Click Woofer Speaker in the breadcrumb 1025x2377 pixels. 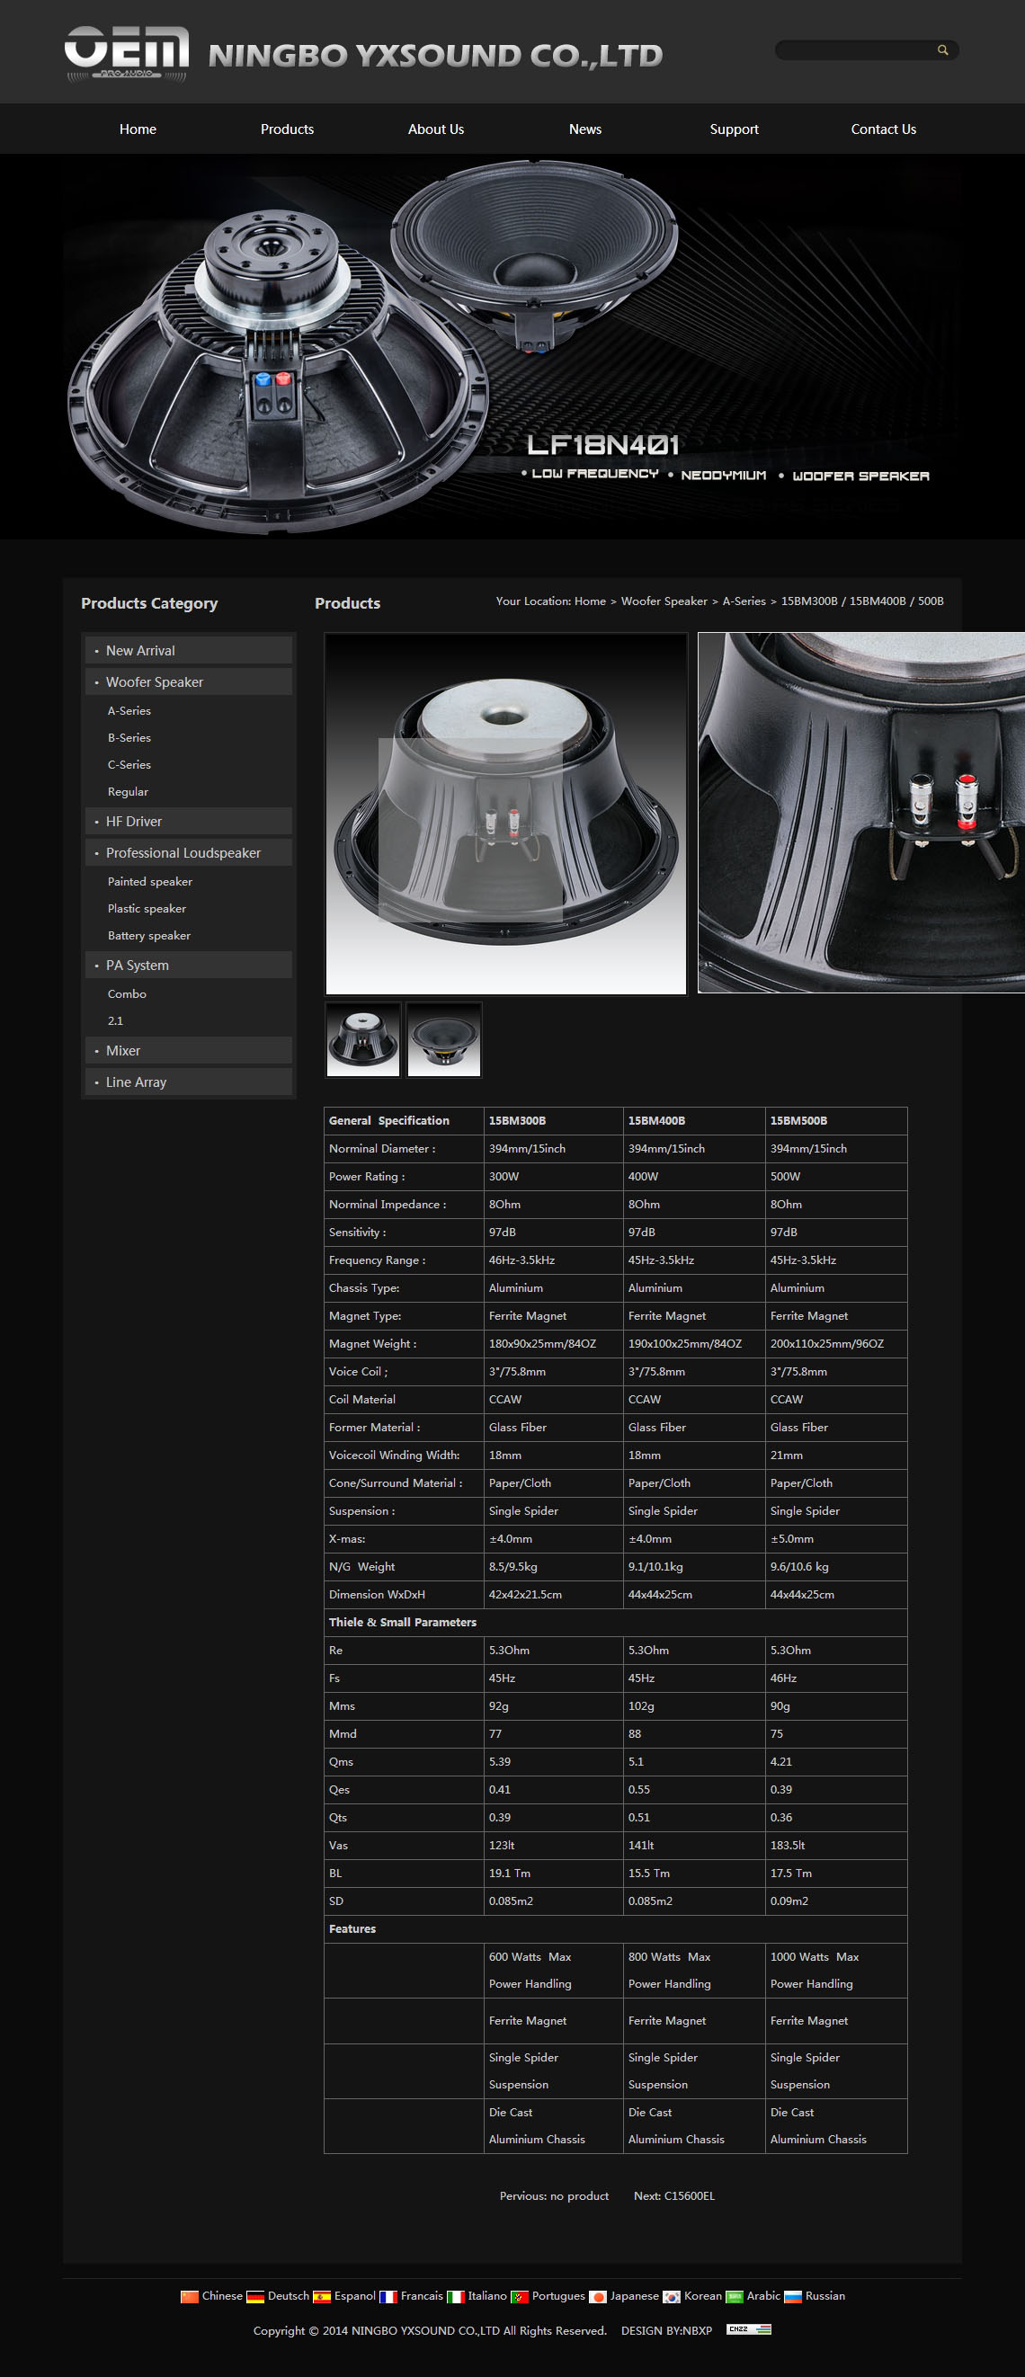click(664, 601)
